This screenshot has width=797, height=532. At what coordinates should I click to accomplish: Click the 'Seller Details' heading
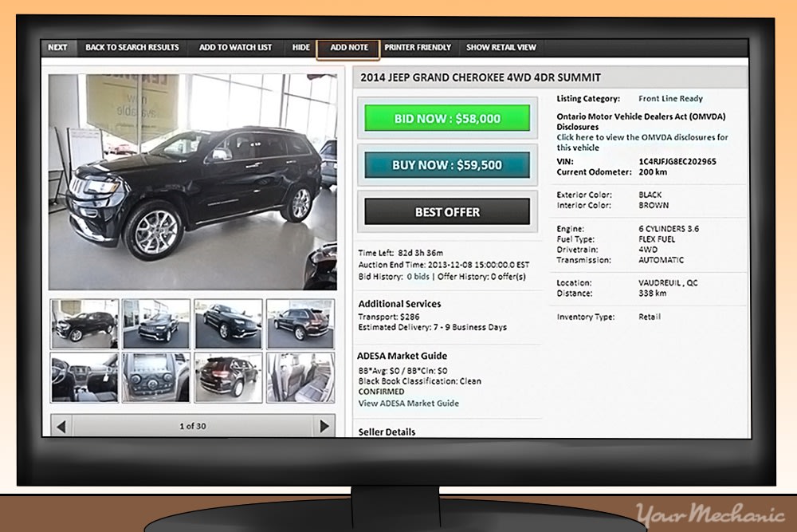point(387,432)
